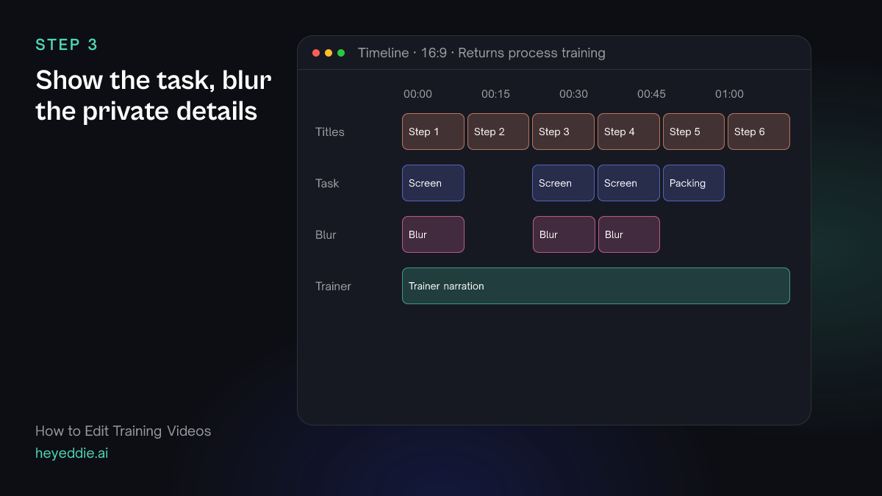
Task: Click the 'STEP 3' label
Action: tap(66, 45)
